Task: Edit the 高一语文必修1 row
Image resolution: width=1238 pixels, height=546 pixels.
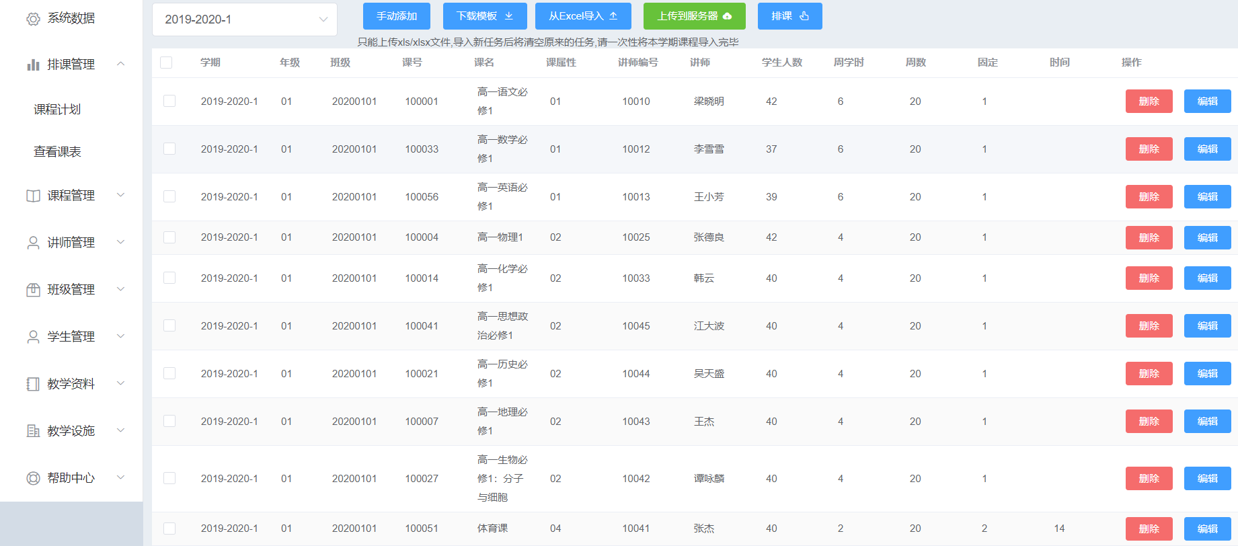Action: 1208,102
